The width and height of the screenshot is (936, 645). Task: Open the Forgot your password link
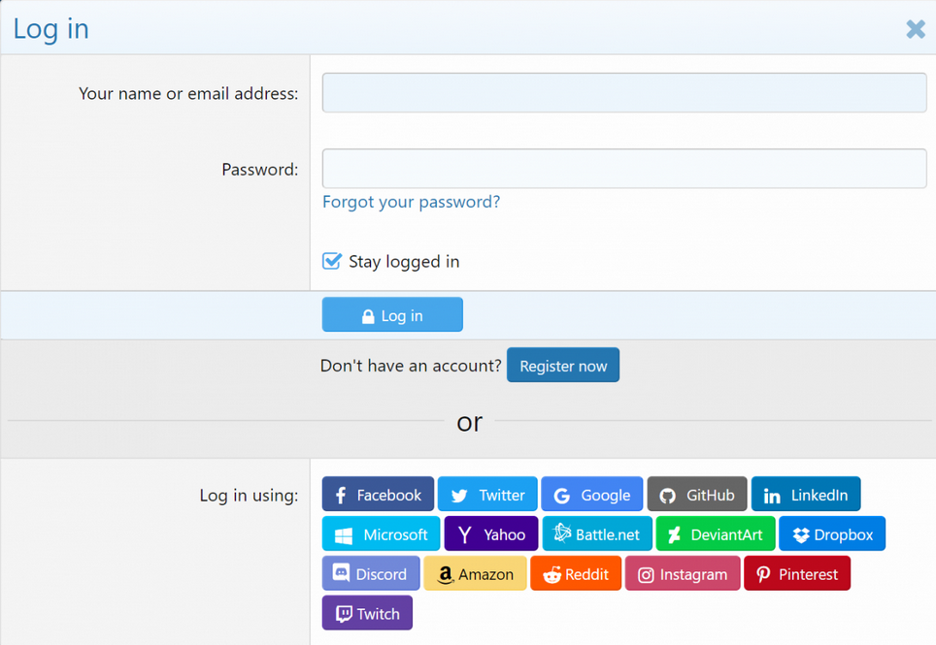tap(411, 202)
